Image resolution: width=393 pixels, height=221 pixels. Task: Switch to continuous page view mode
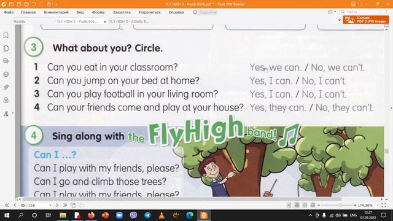pyautogui.click(x=297, y=205)
